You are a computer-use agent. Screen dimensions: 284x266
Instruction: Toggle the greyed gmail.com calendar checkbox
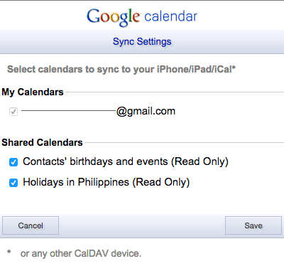(x=13, y=111)
